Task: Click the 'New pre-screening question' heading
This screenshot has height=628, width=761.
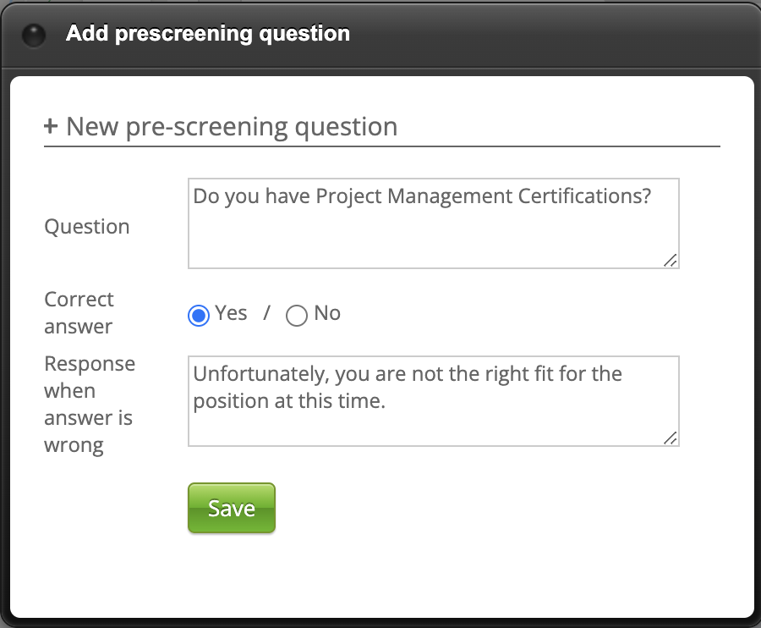Action: point(231,127)
